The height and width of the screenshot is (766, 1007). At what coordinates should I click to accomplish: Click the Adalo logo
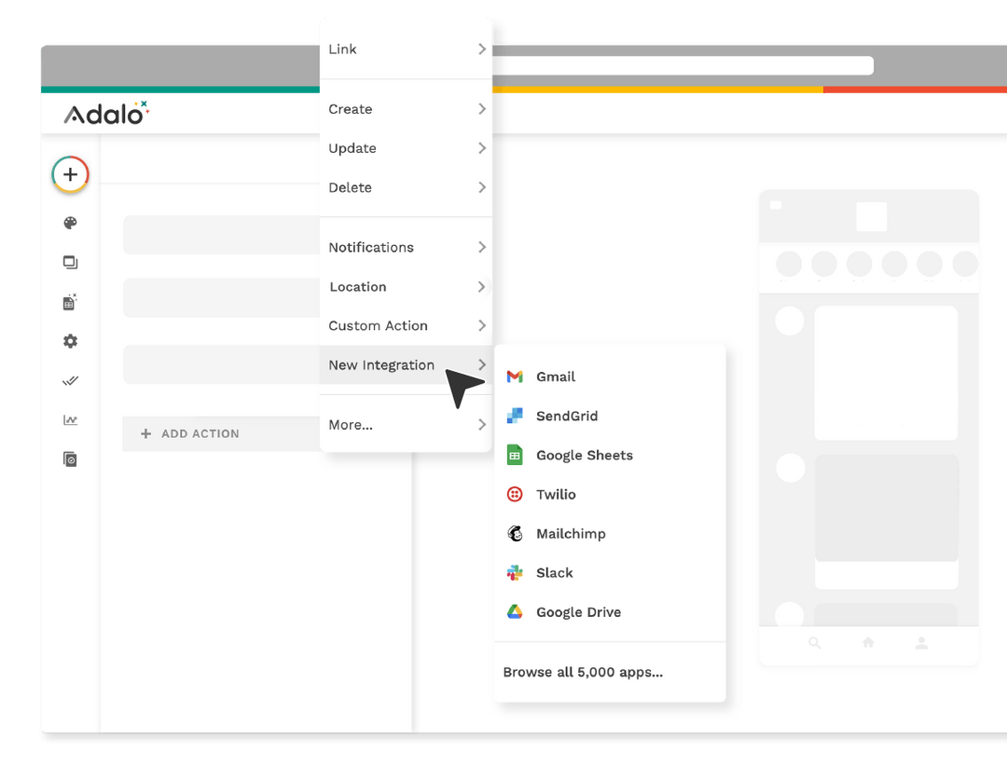tap(104, 113)
